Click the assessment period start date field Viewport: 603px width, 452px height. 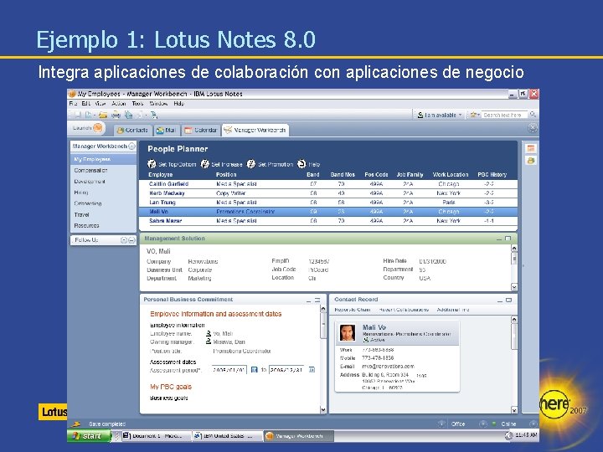(x=229, y=369)
